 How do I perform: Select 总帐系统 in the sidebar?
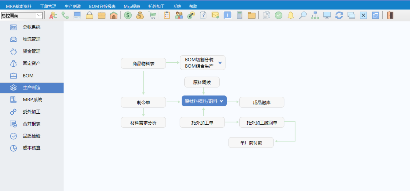32,27
